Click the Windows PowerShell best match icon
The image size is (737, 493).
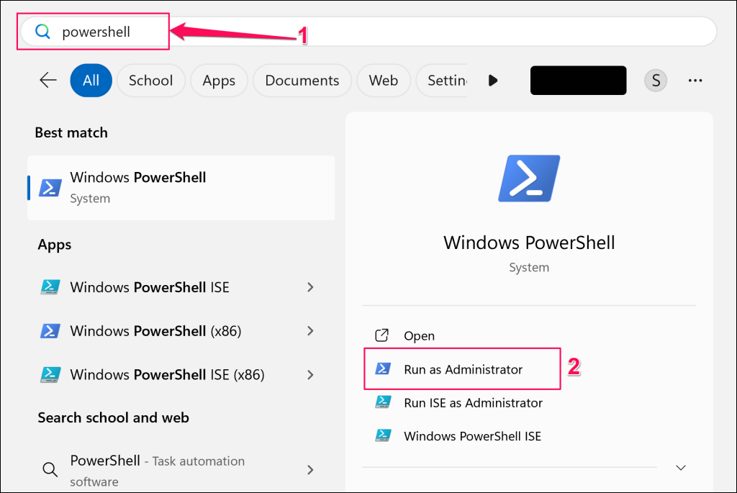[x=50, y=188]
